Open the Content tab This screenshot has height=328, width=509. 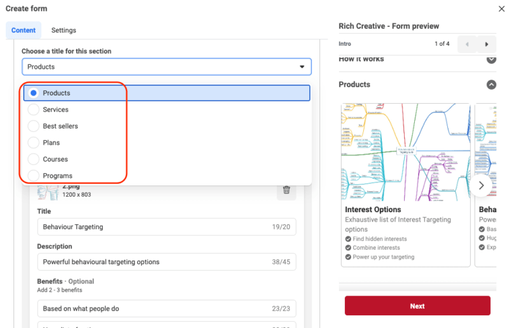(24, 30)
